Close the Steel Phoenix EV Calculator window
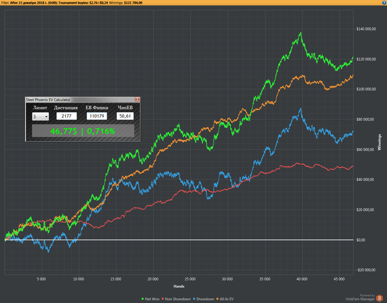 (137, 100)
